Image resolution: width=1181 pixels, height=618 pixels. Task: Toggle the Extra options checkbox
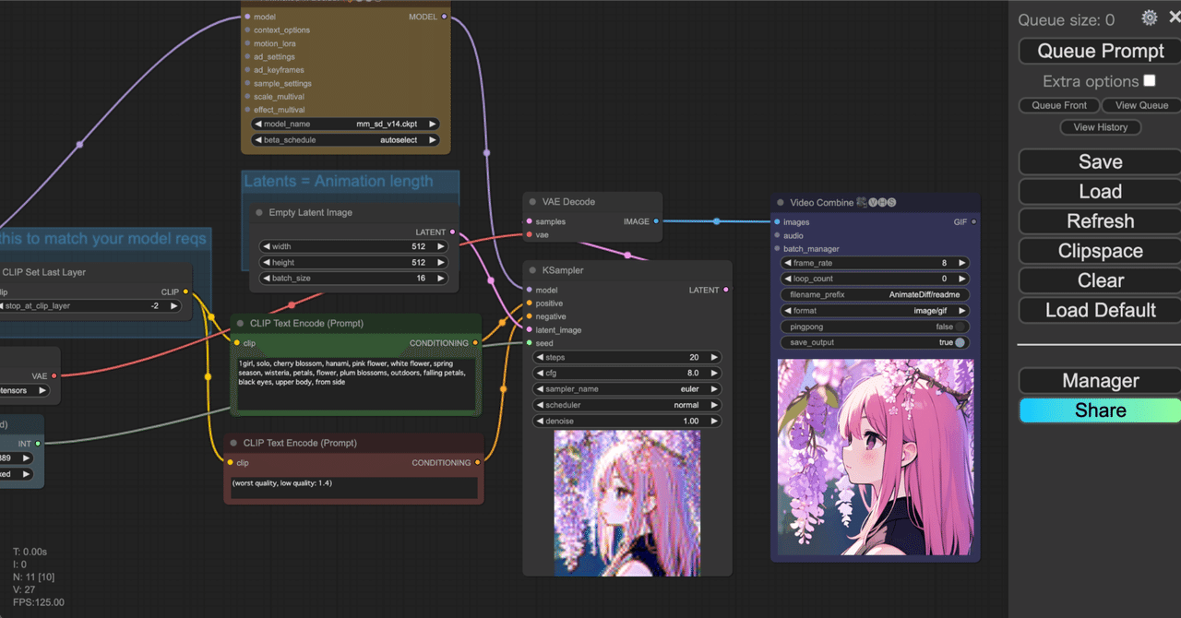pyautogui.click(x=1149, y=80)
